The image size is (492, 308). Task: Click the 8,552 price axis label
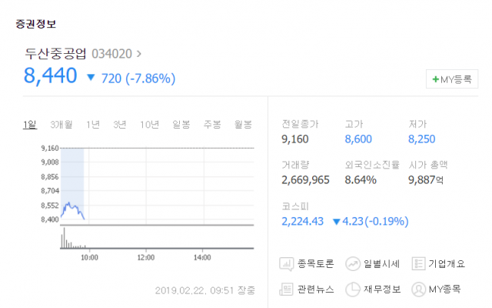[50, 206]
